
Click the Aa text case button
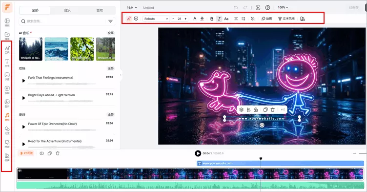(x=226, y=19)
